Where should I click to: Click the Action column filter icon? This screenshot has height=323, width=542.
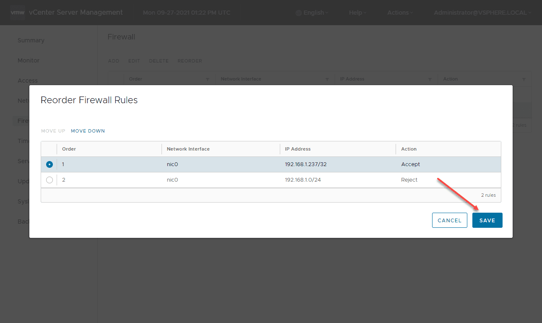coord(524,79)
